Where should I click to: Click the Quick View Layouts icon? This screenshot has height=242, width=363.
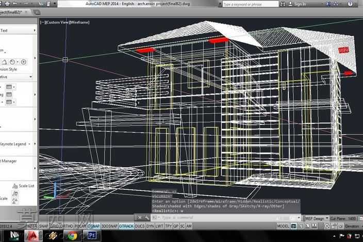307,226
